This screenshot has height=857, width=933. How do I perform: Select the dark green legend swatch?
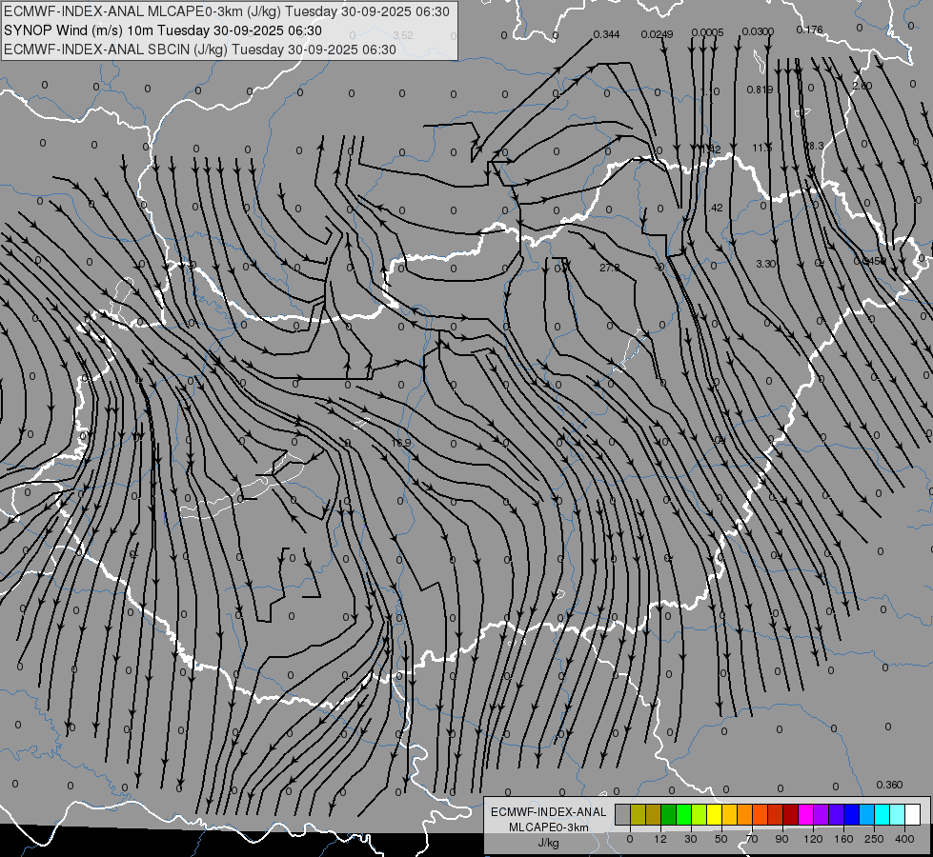tap(669, 814)
